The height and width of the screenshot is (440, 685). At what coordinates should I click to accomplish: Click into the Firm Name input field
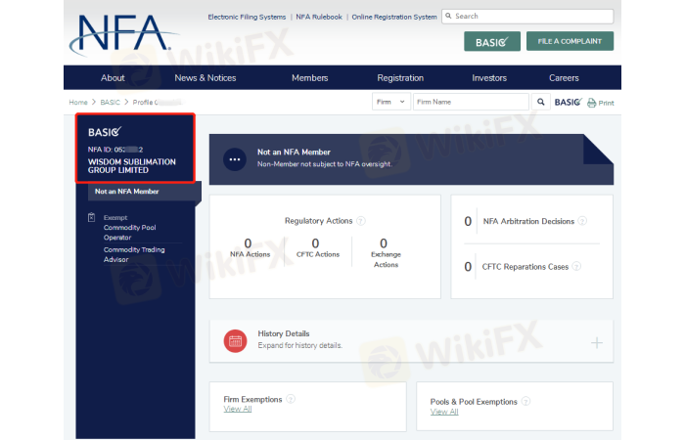pyautogui.click(x=470, y=102)
